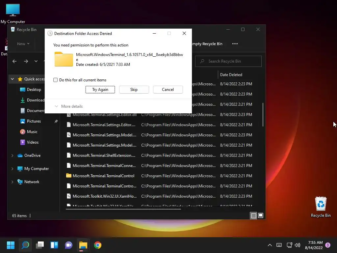Select Network in the navigation pane
The width and height of the screenshot is (337, 253).
tap(28, 182)
